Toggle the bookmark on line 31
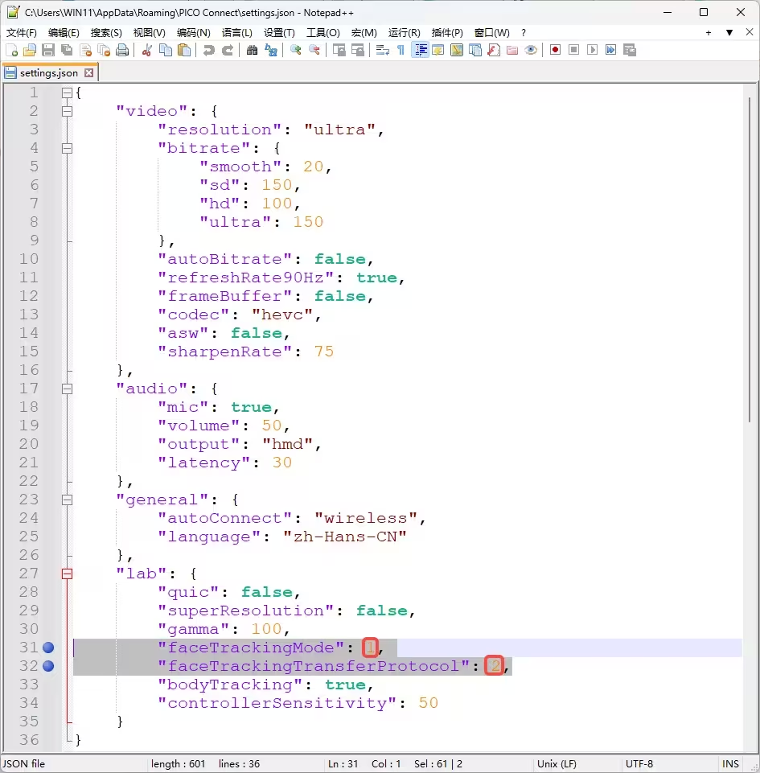 click(x=48, y=648)
